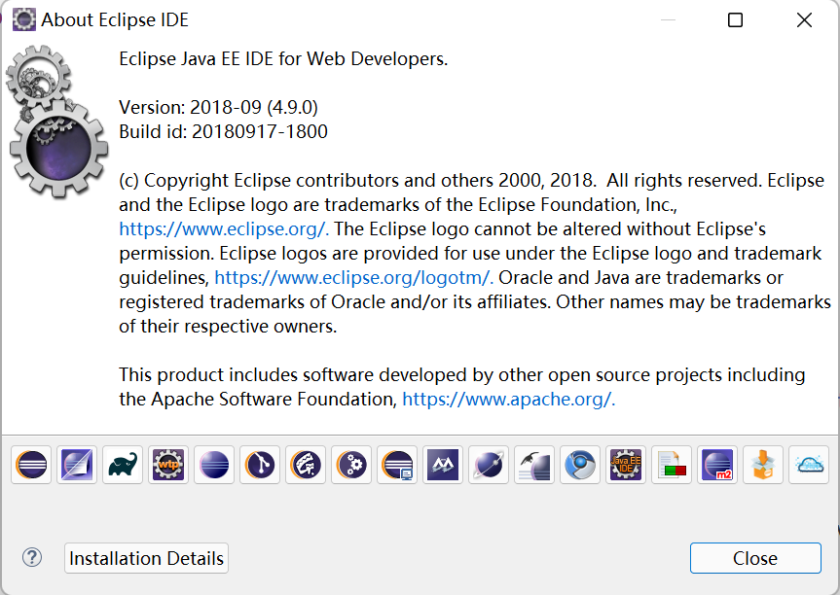Screen dimensions: 840x595
Task: Open the purple orbiting planet feature icon
Action: click(x=488, y=465)
